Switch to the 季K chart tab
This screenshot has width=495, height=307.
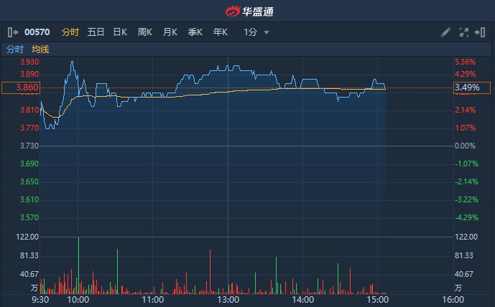pos(195,32)
